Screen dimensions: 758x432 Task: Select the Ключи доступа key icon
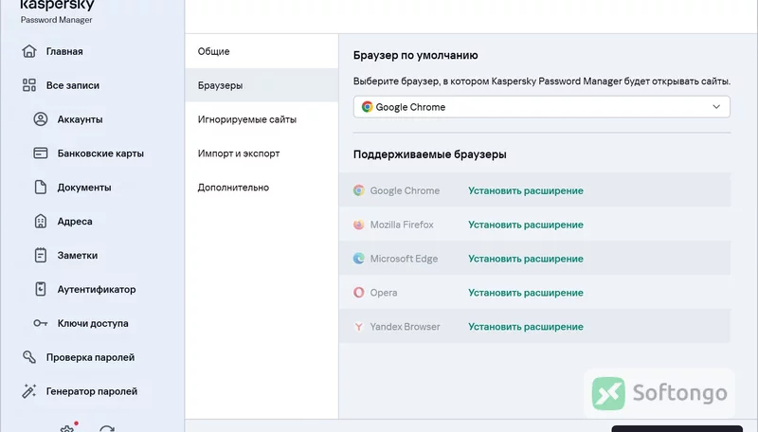(41, 323)
